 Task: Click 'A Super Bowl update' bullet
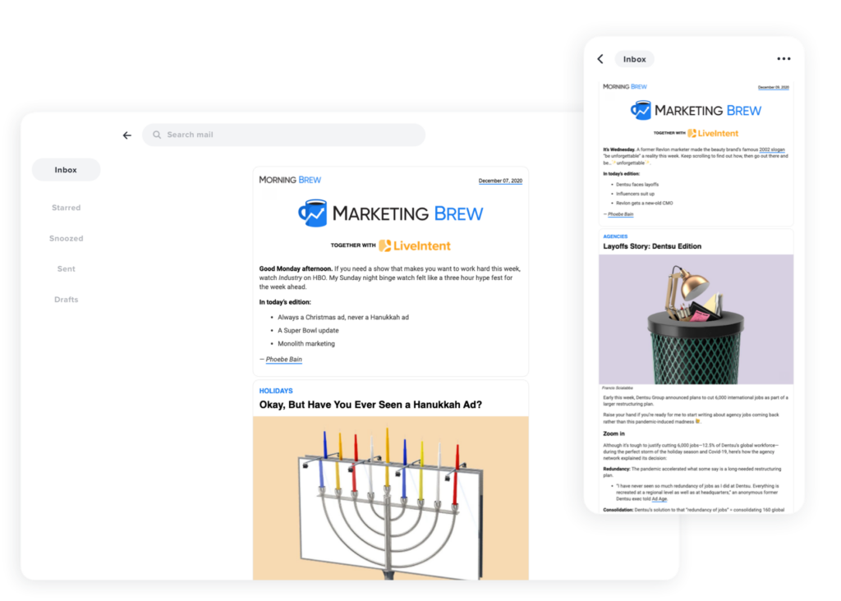[308, 330]
